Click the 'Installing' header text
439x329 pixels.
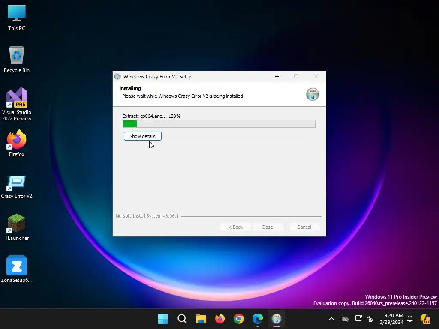(130, 88)
